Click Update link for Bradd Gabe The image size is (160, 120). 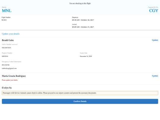coord(155,40)
